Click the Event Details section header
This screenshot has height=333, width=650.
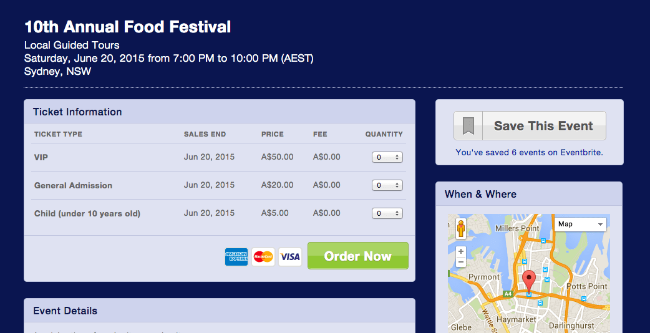(x=65, y=311)
